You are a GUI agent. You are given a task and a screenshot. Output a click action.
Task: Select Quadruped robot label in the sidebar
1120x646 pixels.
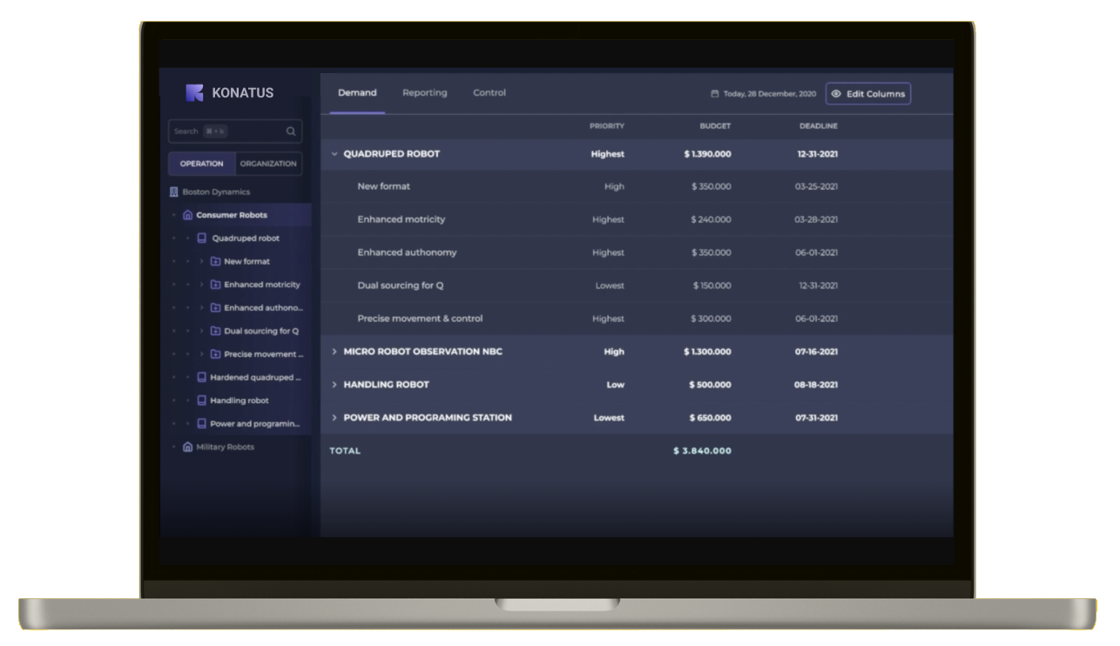pyautogui.click(x=246, y=239)
